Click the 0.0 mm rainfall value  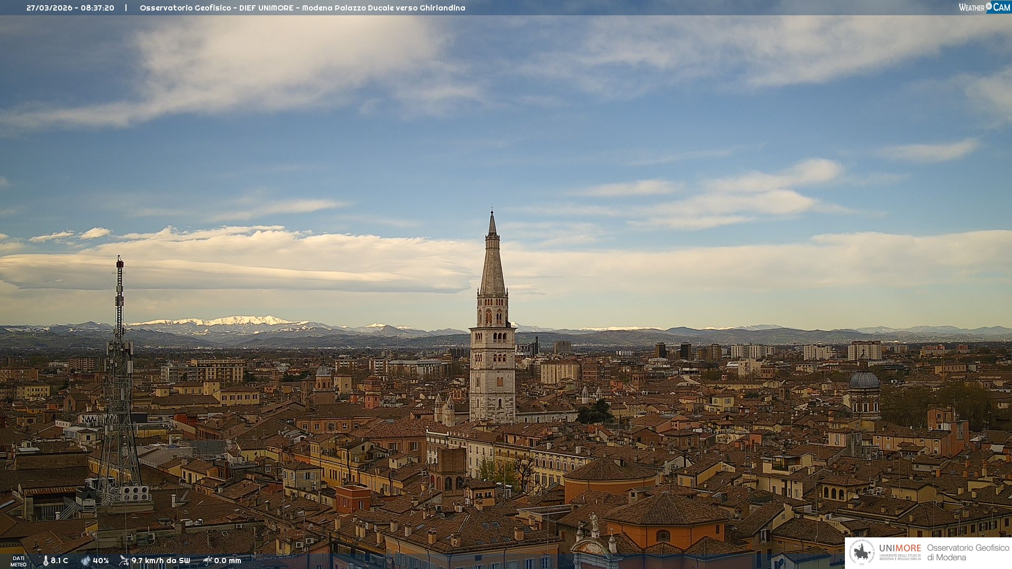[x=227, y=561]
